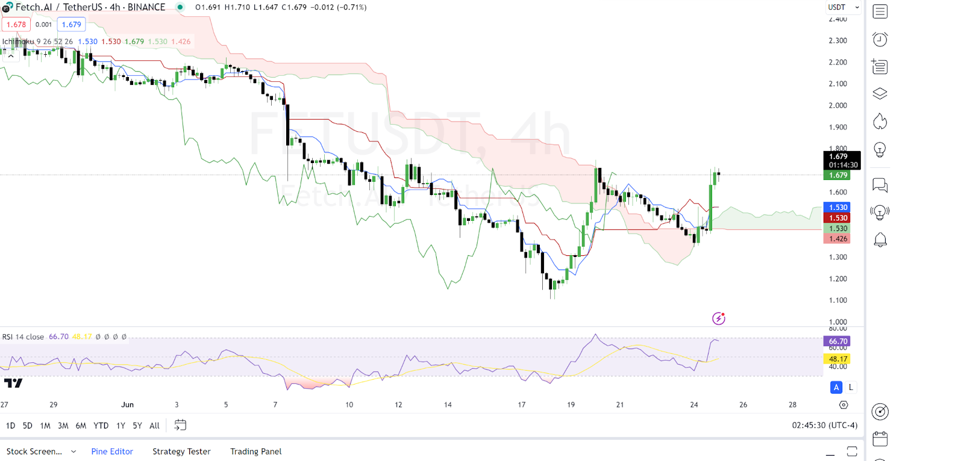
Task: Select the RSI 14 close legend
Action: 23,337
